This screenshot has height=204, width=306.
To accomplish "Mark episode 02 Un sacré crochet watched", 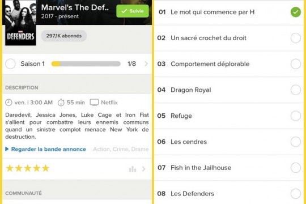I will tap(296, 38).
